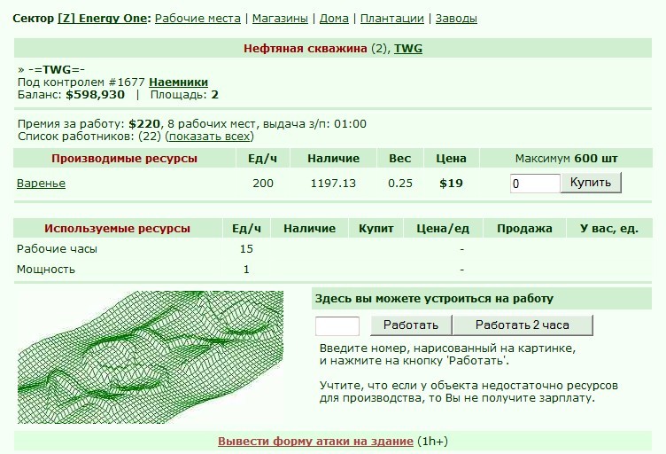This screenshot has width=666, height=454.
Task: Open Вывести форму атаки на здание link
Action: click(315, 442)
